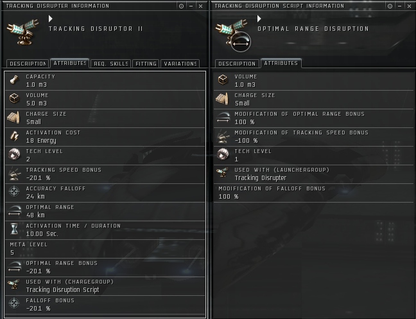Click the Tracking Disruption Script chargegroup link

63,290
